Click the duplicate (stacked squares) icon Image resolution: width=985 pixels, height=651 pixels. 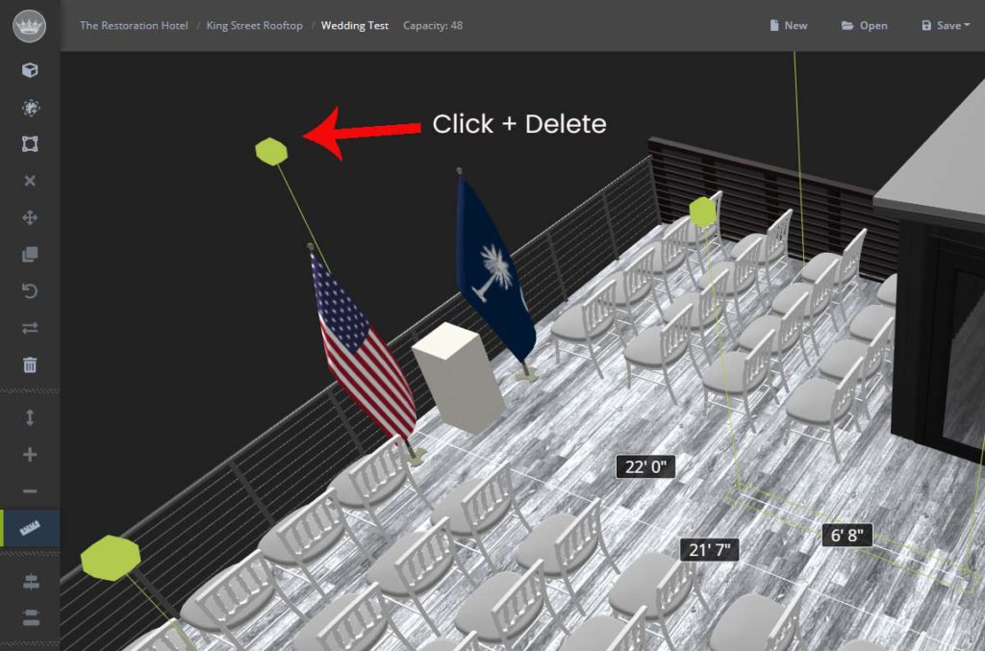coord(30,254)
